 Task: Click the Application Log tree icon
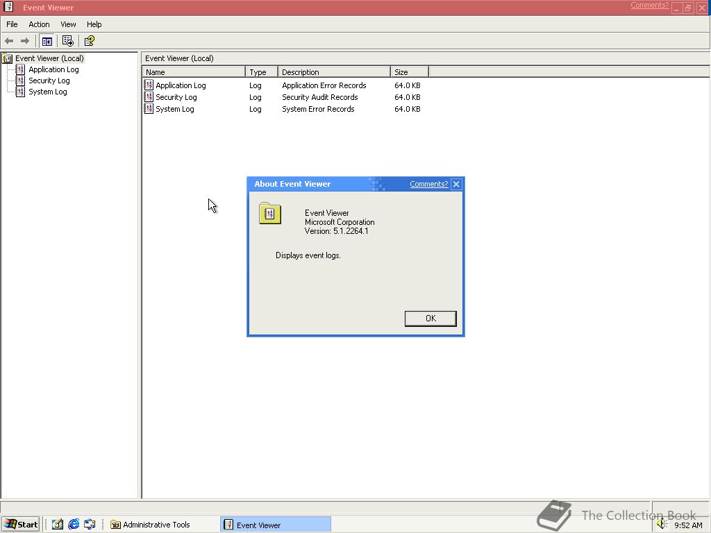20,69
